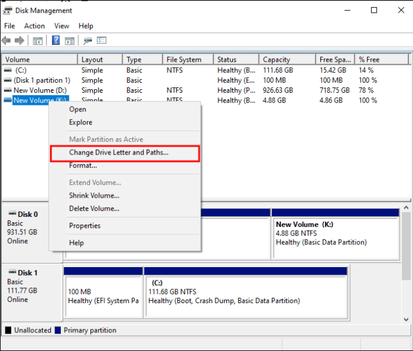Viewport: 413px width, 351px height.
Task: Toggle the Show/Hide Action Pane icon
Action: [69, 41]
